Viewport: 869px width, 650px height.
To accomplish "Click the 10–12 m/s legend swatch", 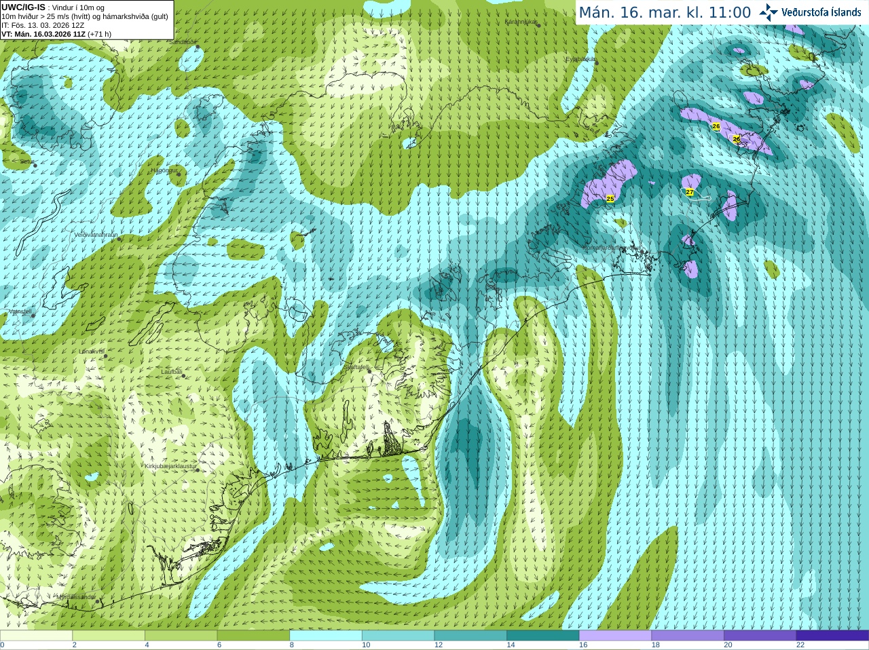I will tap(398, 636).
